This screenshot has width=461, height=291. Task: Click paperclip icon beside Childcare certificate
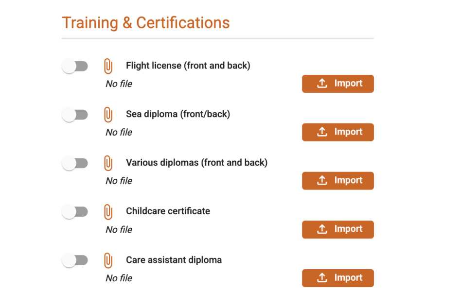coord(108,212)
